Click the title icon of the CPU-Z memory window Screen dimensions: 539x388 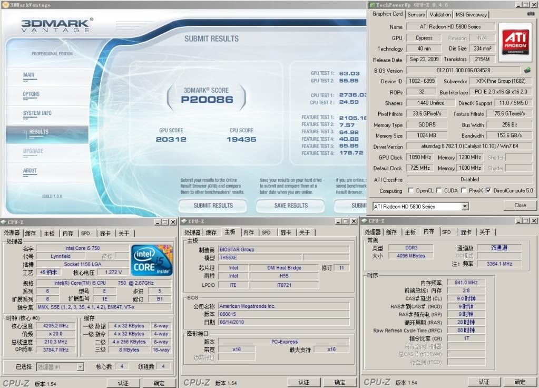point(365,221)
